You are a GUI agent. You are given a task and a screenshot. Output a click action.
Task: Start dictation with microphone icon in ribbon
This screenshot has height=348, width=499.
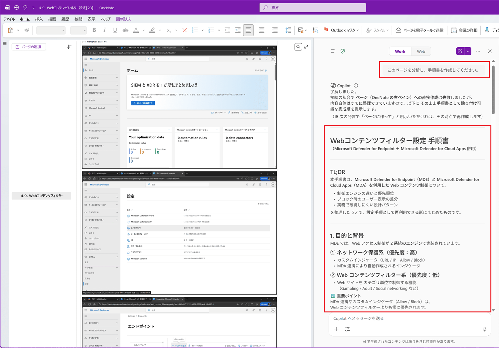coord(487,30)
